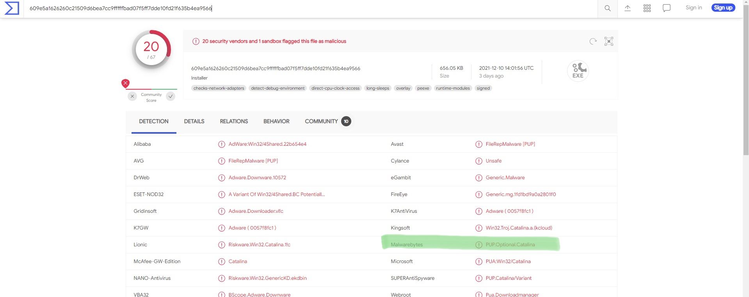Click the McAfee-GW-Edition vendor name

tap(157, 262)
